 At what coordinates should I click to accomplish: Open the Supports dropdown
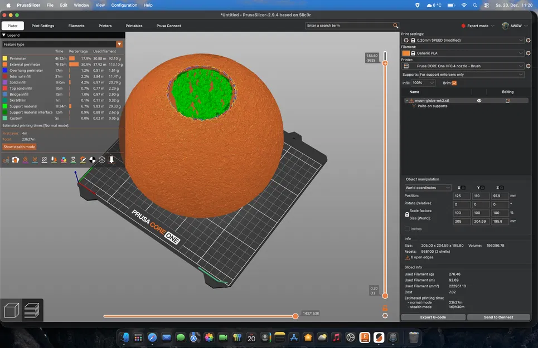click(x=467, y=74)
